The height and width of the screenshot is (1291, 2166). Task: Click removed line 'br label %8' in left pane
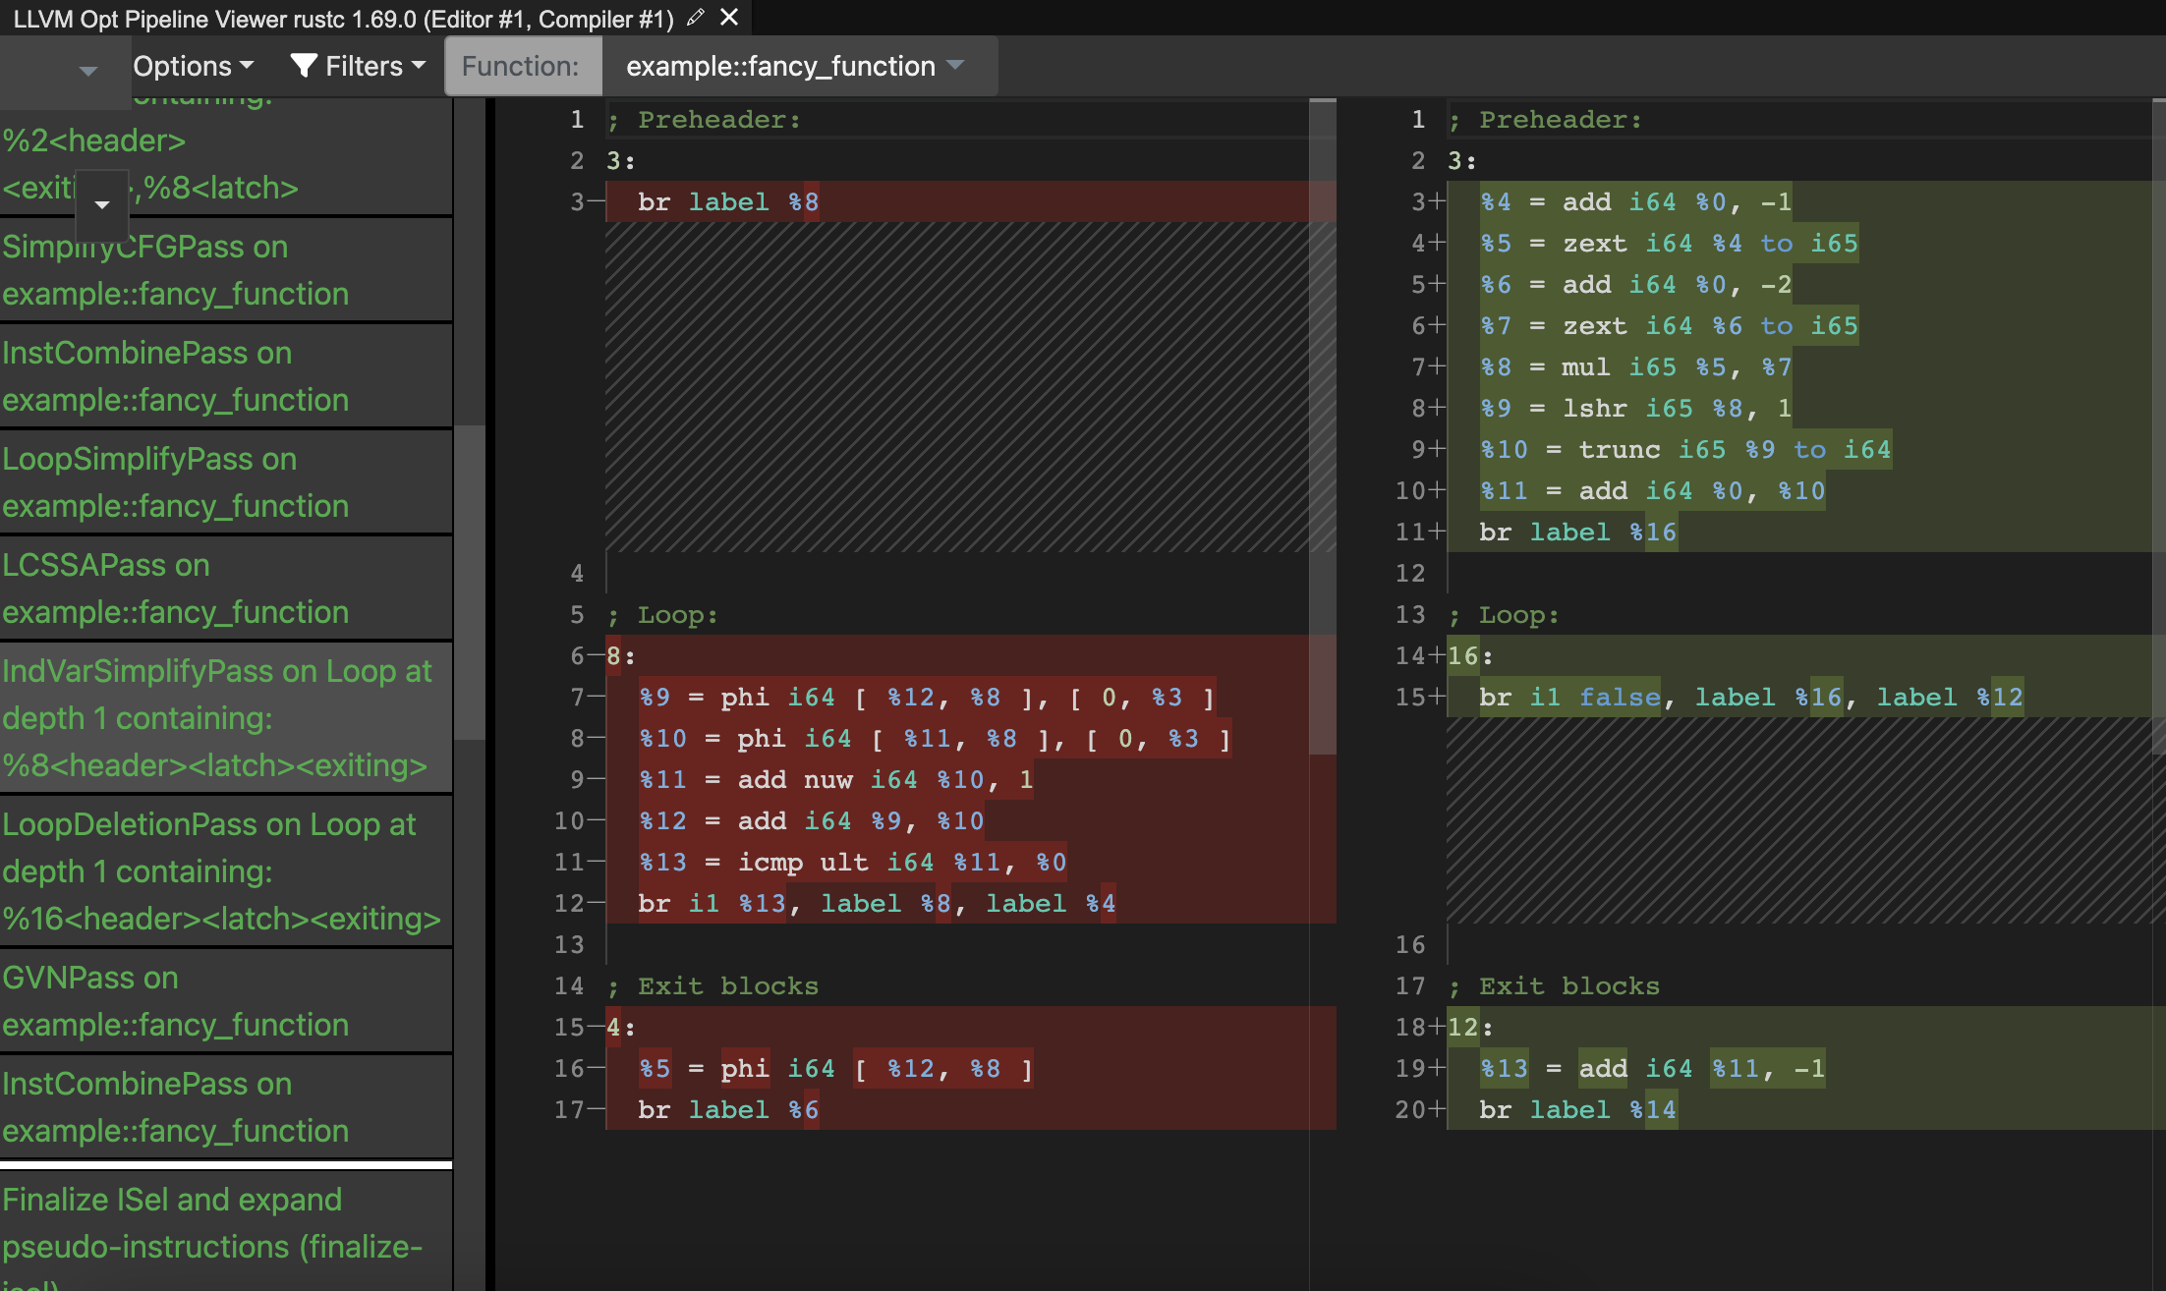coord(727,201)
